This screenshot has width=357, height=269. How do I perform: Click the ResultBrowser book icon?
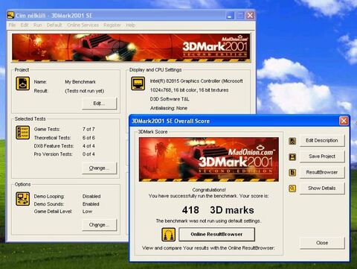(292, 172)
